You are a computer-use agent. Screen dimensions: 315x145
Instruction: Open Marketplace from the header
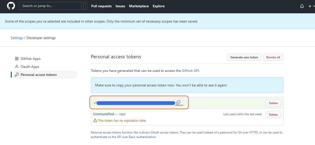pos(139,6)
